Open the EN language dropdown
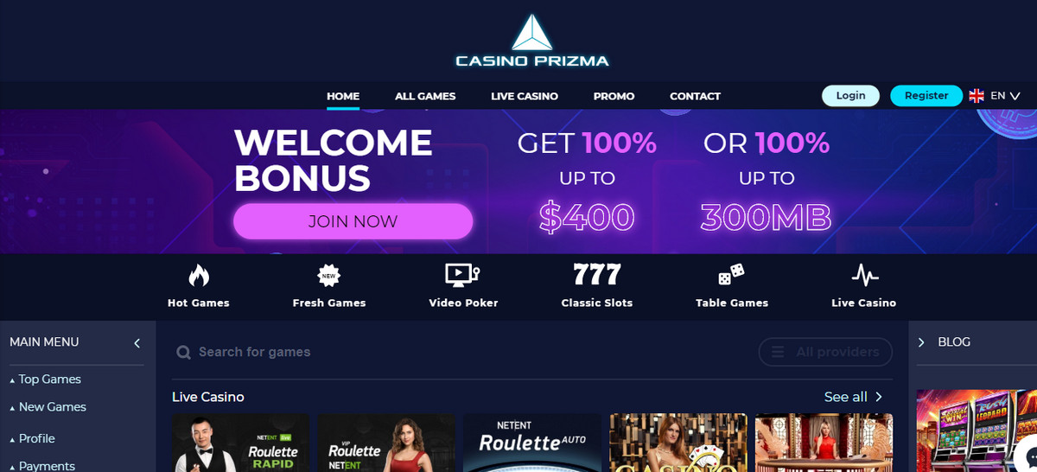Viewport: 1037px width, 472px height. [995, 96]
